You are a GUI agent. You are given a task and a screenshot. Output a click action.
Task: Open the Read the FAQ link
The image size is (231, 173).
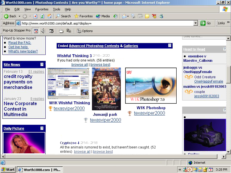pos(20,43)
